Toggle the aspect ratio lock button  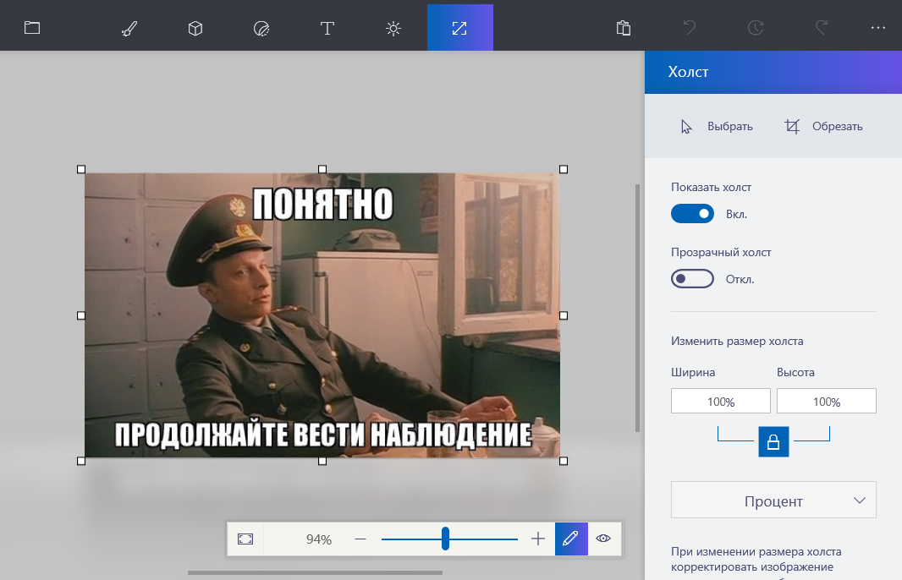click(x=773, y=442)
